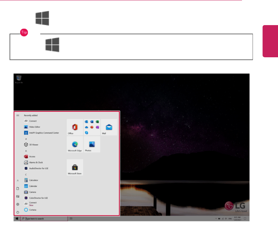The image size is (278, 227).
Task: Switch the ENG input language indicator
Action: point(230,219)
